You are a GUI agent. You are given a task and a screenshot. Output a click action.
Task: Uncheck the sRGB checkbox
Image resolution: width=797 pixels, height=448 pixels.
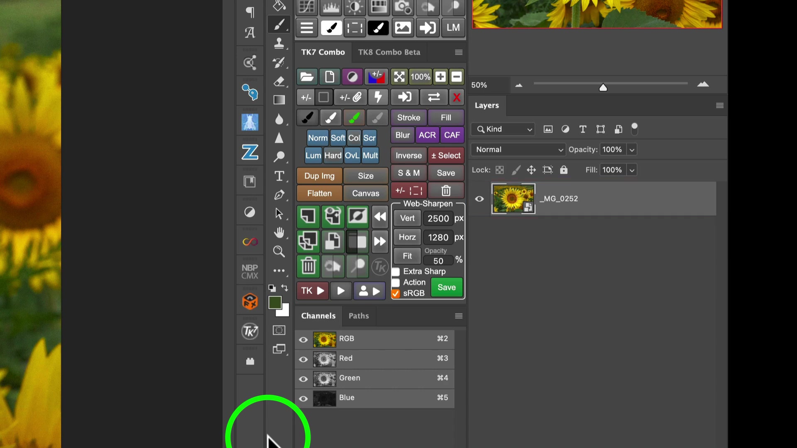[x=396, y=293]
